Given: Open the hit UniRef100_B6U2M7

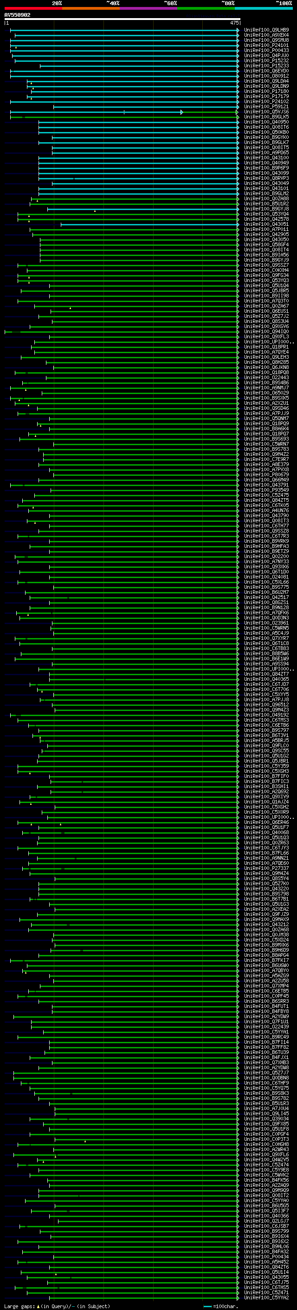Looking at the screenshot, I should (266, 592).
